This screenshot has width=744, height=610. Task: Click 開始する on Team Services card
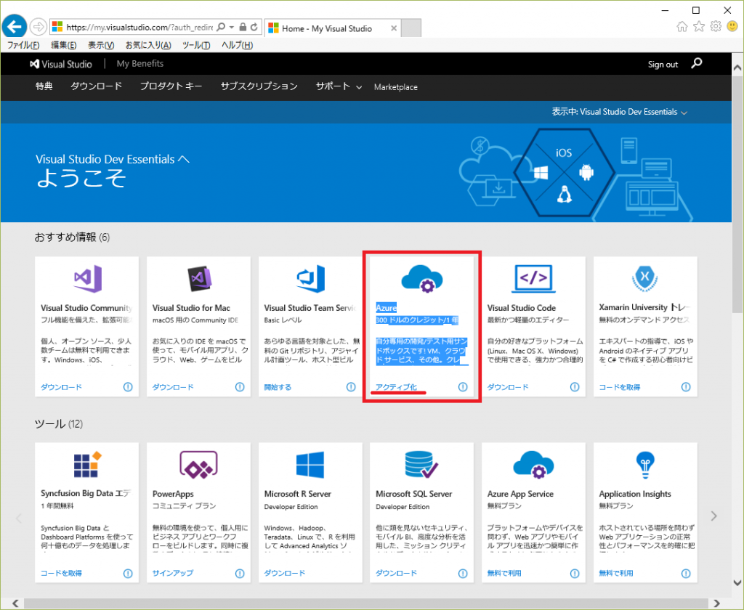[278, 387]
